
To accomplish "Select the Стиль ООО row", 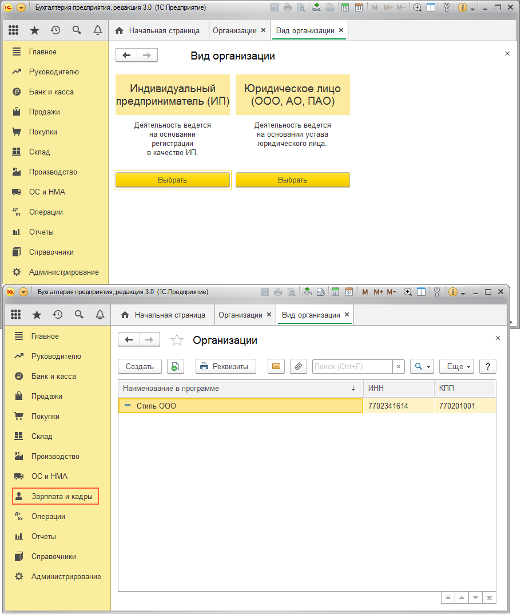I will (240, 406).
